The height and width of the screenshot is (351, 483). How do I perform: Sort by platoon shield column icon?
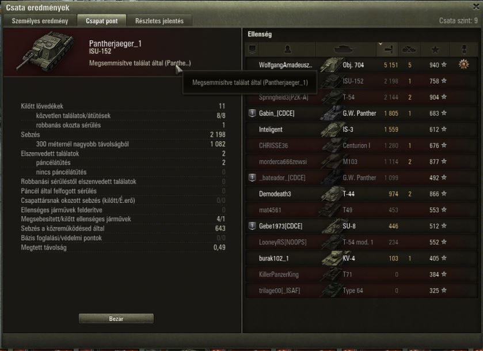point(252,50)
